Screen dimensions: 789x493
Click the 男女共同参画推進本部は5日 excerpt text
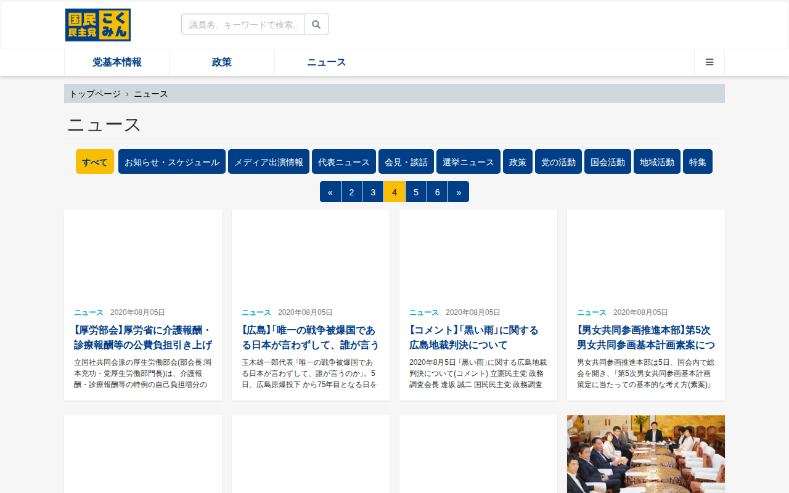[646, 373]
